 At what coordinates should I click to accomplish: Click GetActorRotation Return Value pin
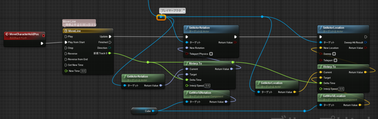[161, 85]
